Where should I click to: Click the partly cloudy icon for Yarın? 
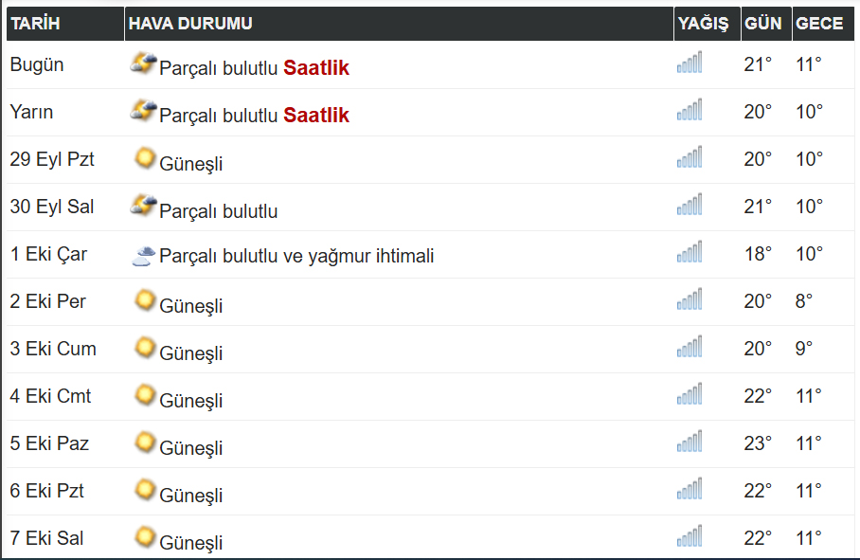(144, 111)
